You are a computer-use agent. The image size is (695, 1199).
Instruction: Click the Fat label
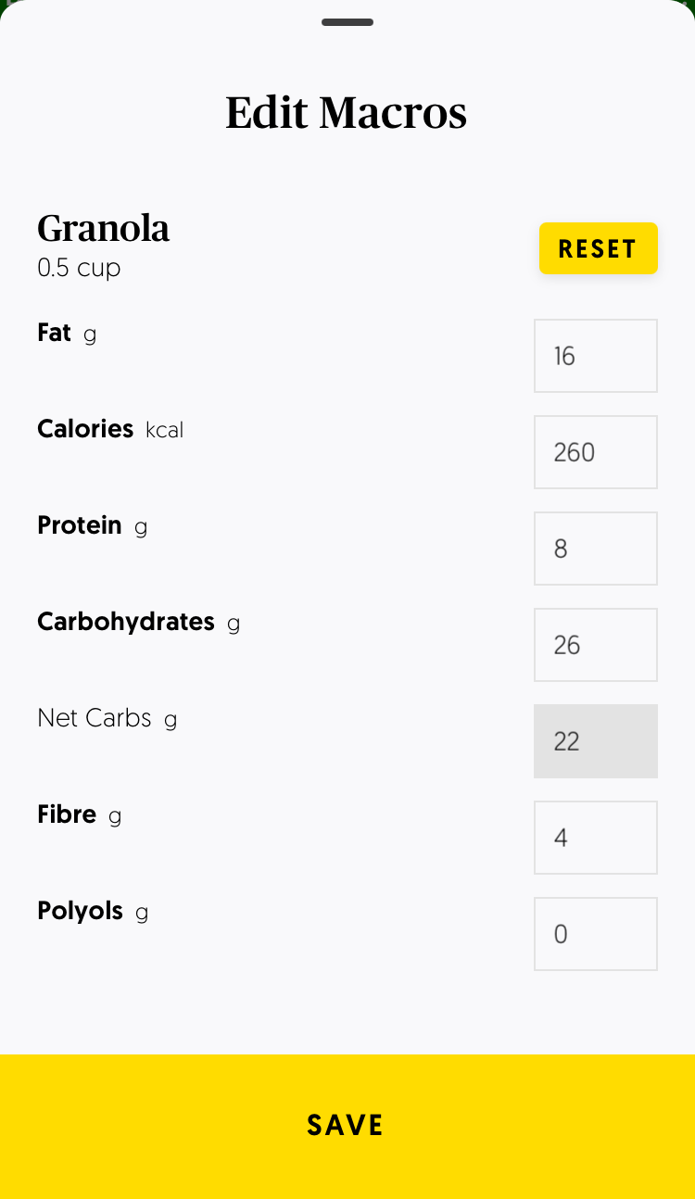(55, 333)
